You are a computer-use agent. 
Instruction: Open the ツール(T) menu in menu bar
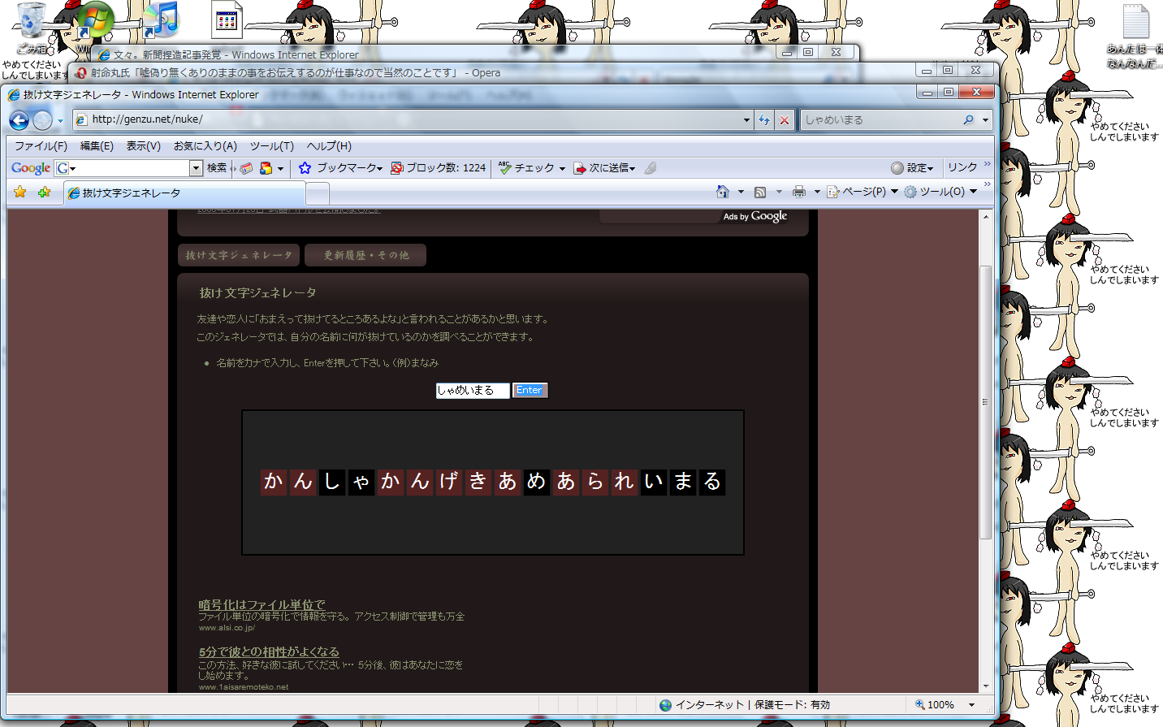coord(271,146)
